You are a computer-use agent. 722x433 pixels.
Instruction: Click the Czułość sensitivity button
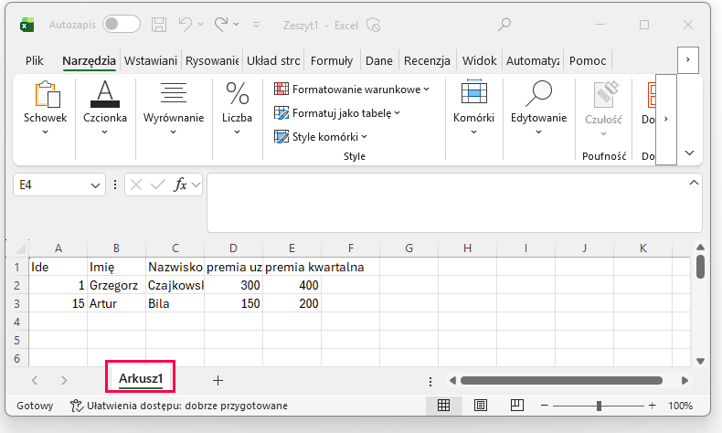604,110
